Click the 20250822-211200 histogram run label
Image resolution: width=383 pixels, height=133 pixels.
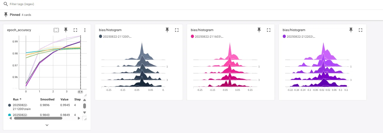pyautogui.click(x=117, y=36)
